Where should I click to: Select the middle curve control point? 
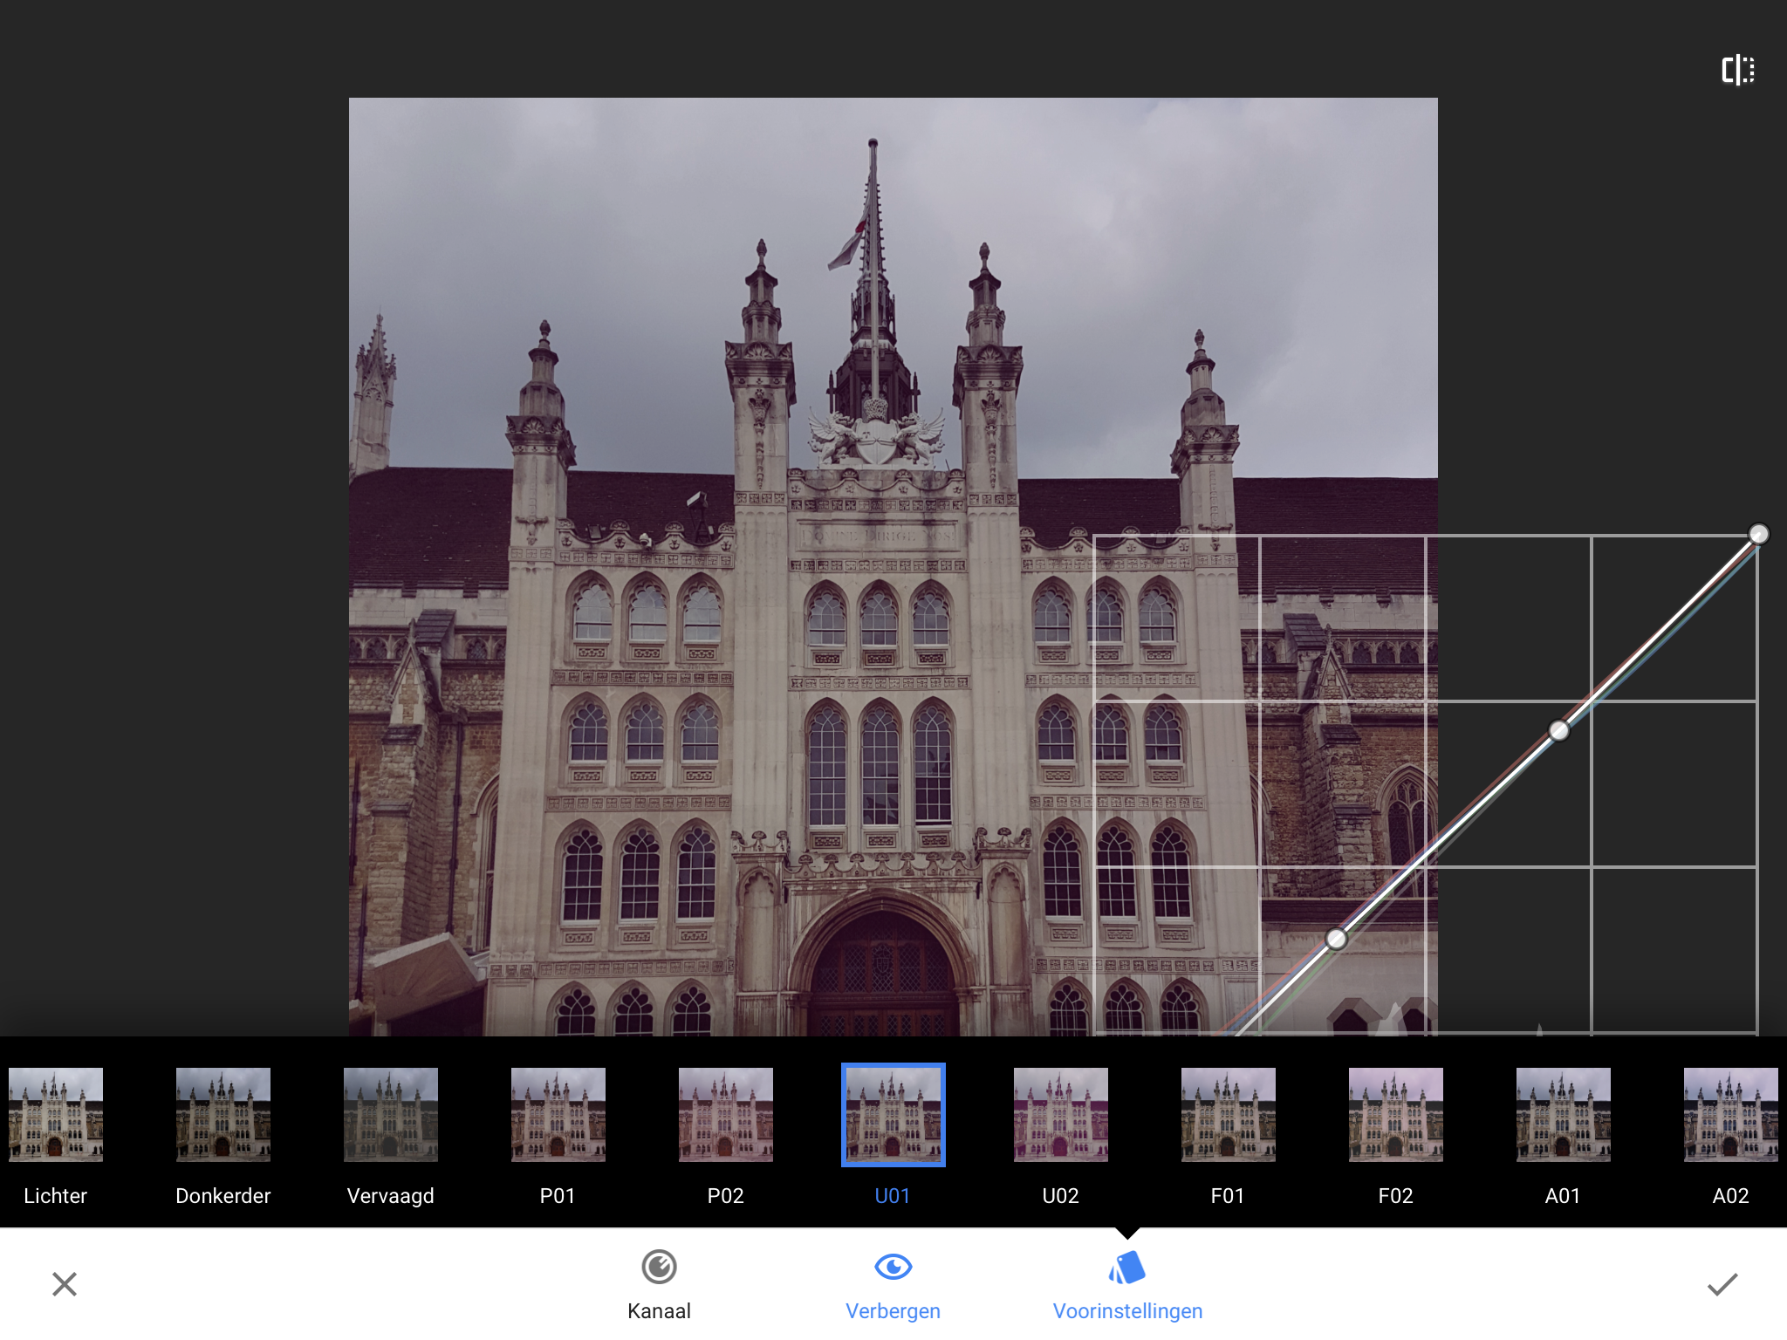click(x=1559, y=730)
